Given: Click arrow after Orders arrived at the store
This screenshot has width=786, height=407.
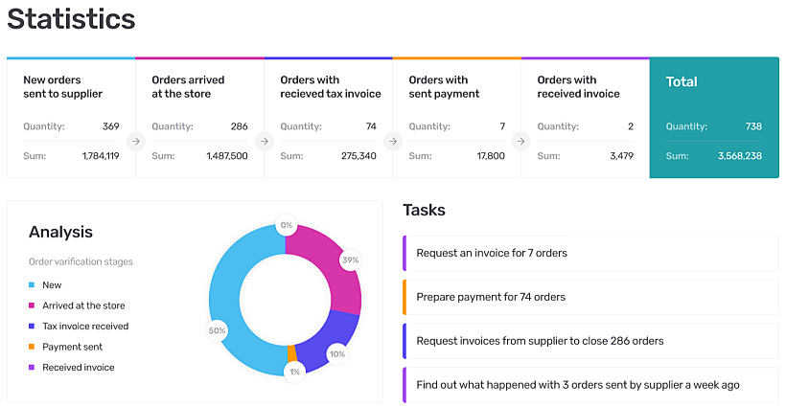Looking at the screenshot, I should pos(264,141).
